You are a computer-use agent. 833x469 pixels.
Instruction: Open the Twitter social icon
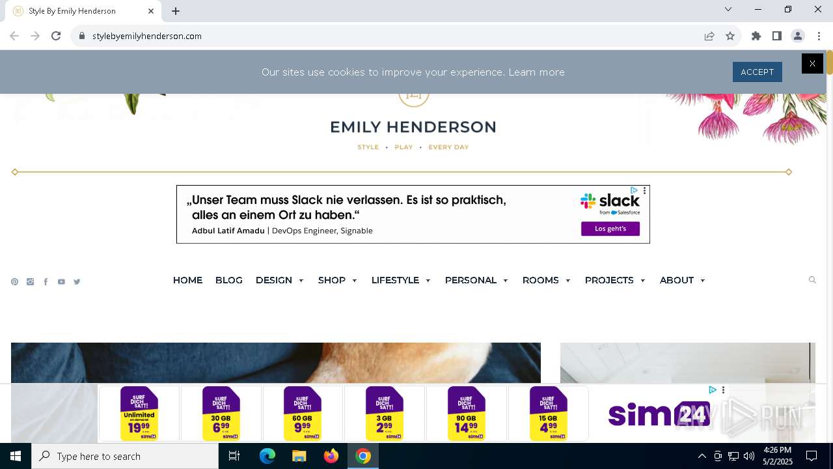point(77,282)
